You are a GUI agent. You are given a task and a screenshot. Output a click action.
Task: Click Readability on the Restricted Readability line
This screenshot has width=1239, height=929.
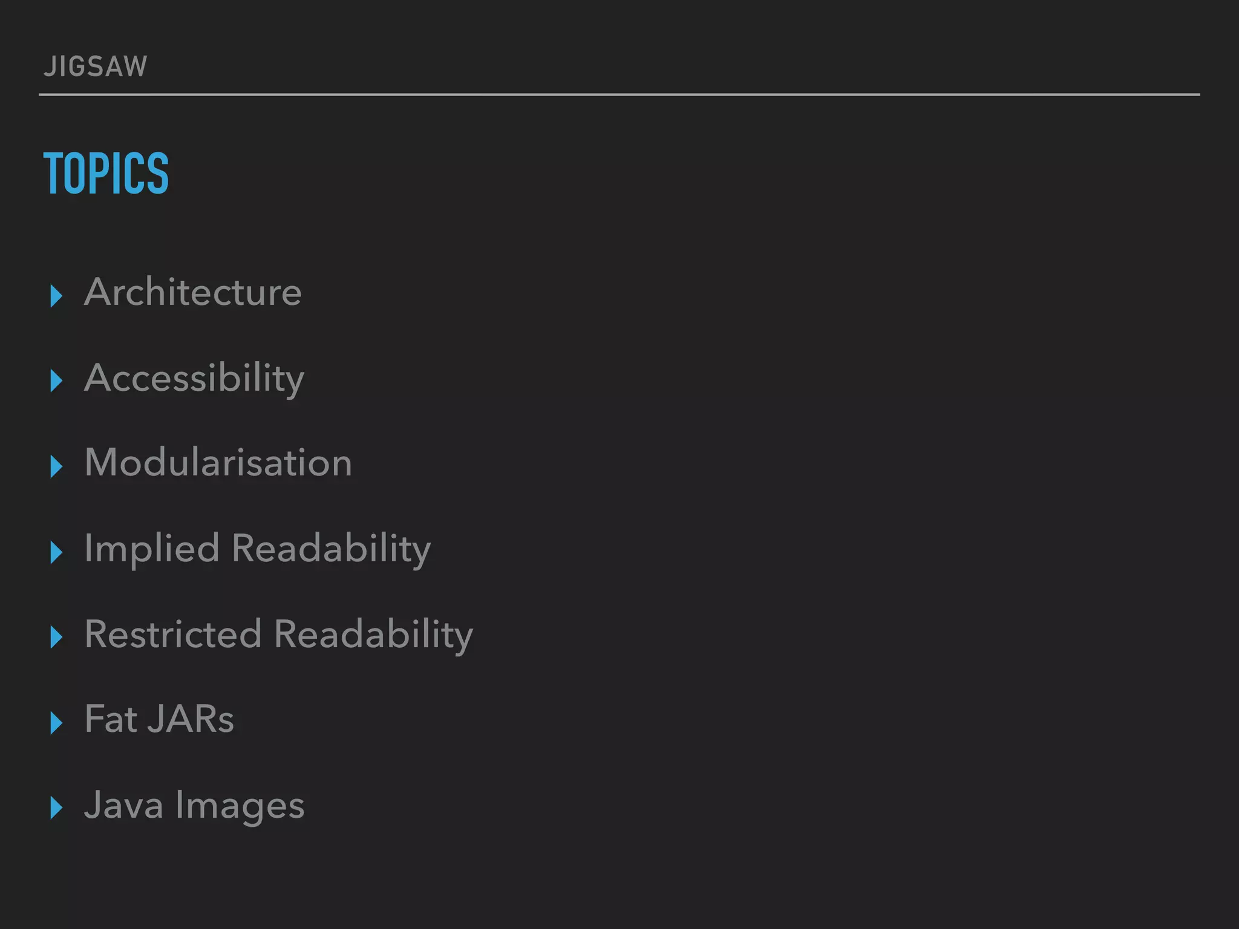(373, 634)
